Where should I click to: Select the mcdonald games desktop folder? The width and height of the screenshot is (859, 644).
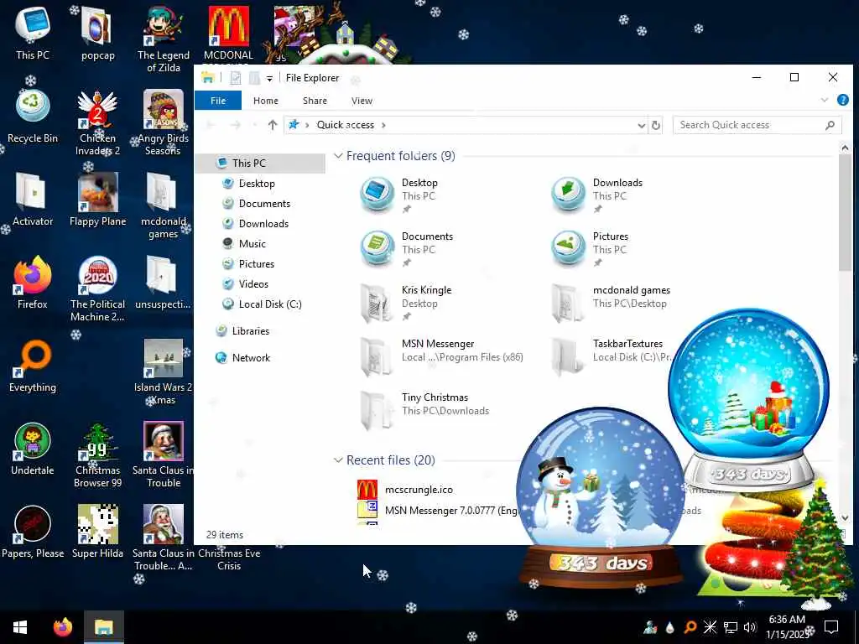click(164, 206)
